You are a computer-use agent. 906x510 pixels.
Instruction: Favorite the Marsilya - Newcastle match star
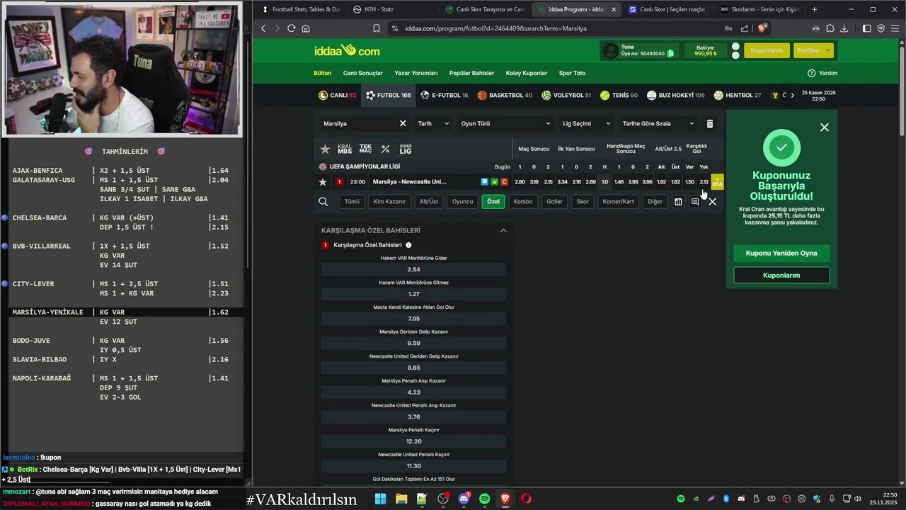pyautogui.click(x=323, y=182)
